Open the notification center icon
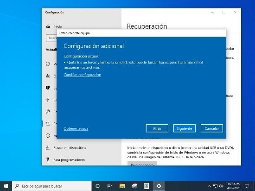Screen dimensions: 255x191 pos(247,186)
